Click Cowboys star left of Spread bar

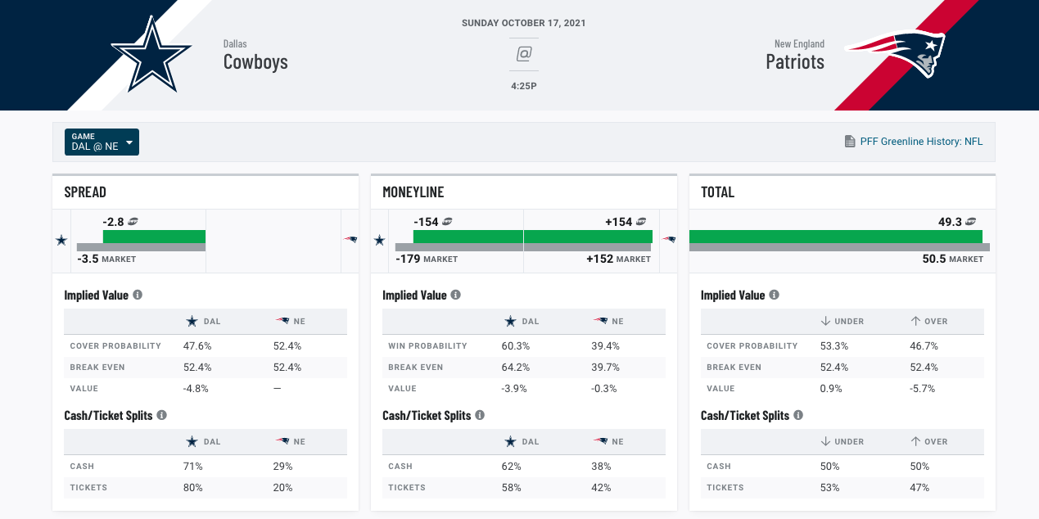tap(61, 240)
